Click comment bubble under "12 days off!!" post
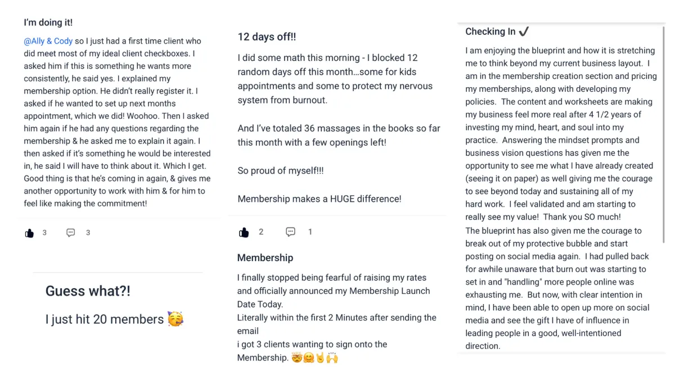This screenshot has height=380, width=675. coord(290,231)
